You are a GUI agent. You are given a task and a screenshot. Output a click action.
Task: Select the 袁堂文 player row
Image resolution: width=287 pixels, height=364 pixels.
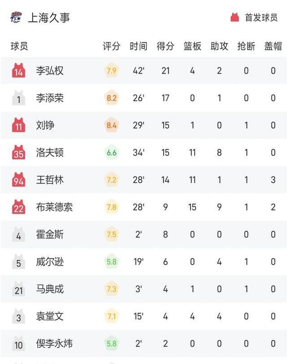pos(144,316)
